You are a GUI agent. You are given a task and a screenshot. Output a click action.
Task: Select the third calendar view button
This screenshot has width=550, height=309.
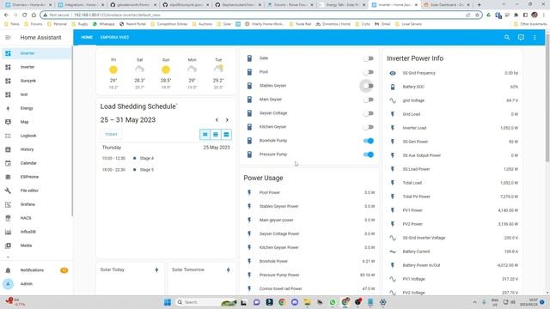[x=226, y=135]
